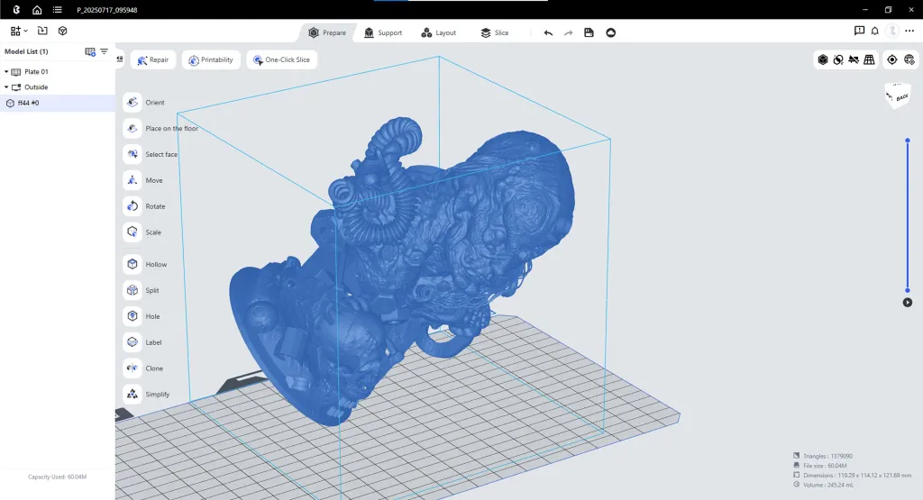Click the top handle of layer slider
Screen dimensions: 923x500
pyautogui.click(x=908, y=140)
